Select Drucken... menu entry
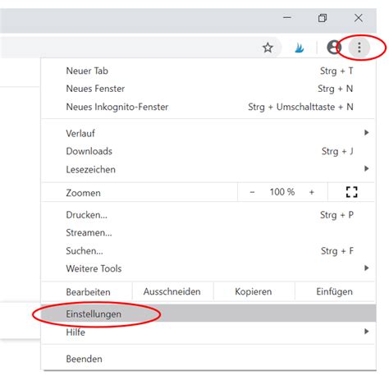Image resolution: width=389 pixels, height=380 pixels. pyautogui.click(x=208, y=215)
